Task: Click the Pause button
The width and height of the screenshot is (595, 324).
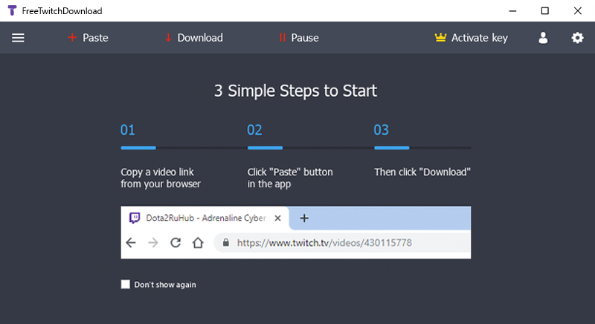Action: (299, 38)
